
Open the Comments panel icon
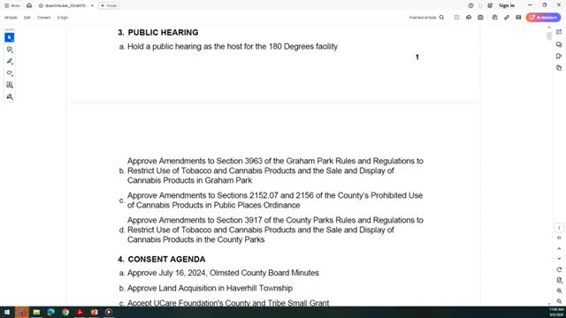pos(559,44)
